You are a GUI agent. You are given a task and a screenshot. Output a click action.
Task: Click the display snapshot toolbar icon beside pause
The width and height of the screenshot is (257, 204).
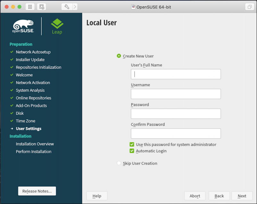pyautogui.click(x=41, y=7)
